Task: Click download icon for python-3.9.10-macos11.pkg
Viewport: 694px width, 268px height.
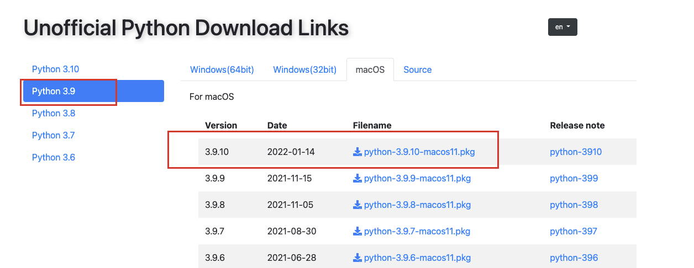Action: point(357,152)
